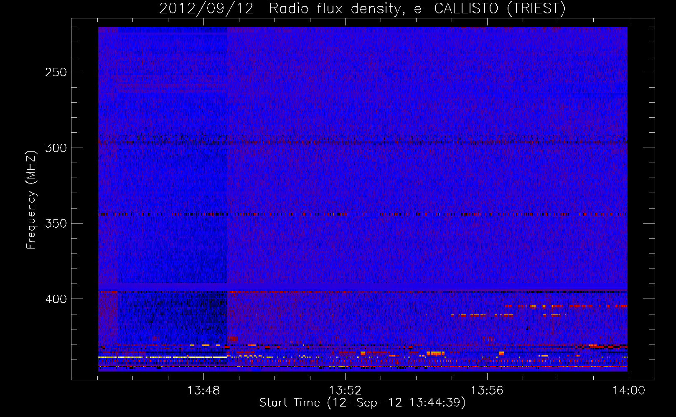Click the plot title '2012/09/12 Radio flux density, e-CALLISTO (TRIEST)'

click(362, 8)
